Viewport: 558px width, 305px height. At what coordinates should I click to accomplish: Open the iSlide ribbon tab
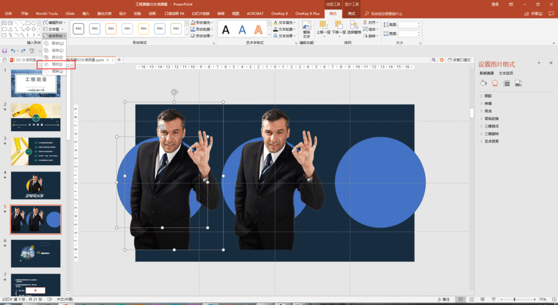pos(70,13)
